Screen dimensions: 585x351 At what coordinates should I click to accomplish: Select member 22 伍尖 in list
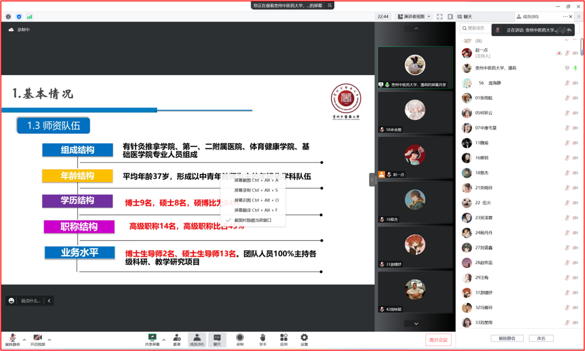tap(520, 203)
